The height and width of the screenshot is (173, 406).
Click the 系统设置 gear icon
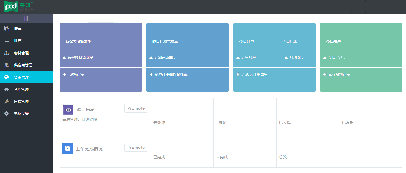pos(6,114)
